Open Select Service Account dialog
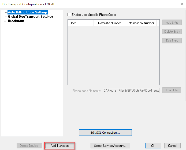 point(110,146)
